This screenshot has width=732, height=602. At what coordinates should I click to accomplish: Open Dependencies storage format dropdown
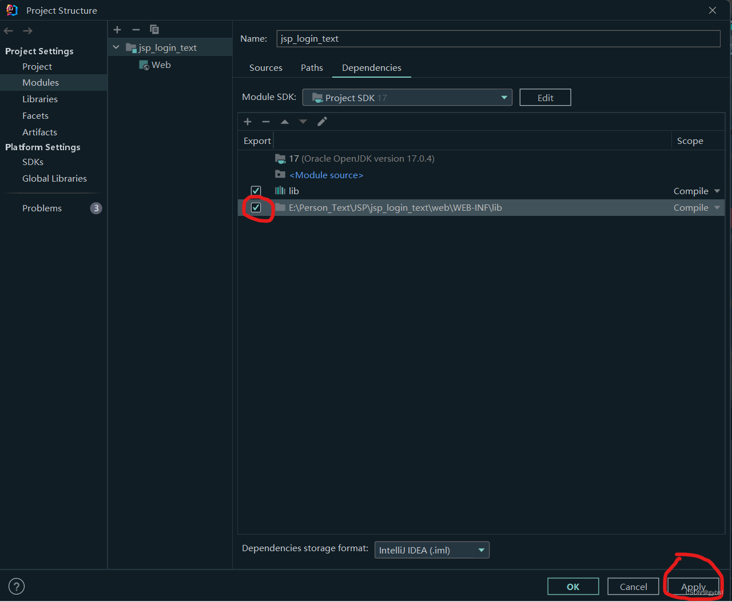[432, 550]
